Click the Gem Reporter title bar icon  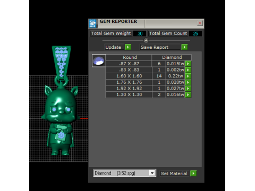[x=92, y=23]
